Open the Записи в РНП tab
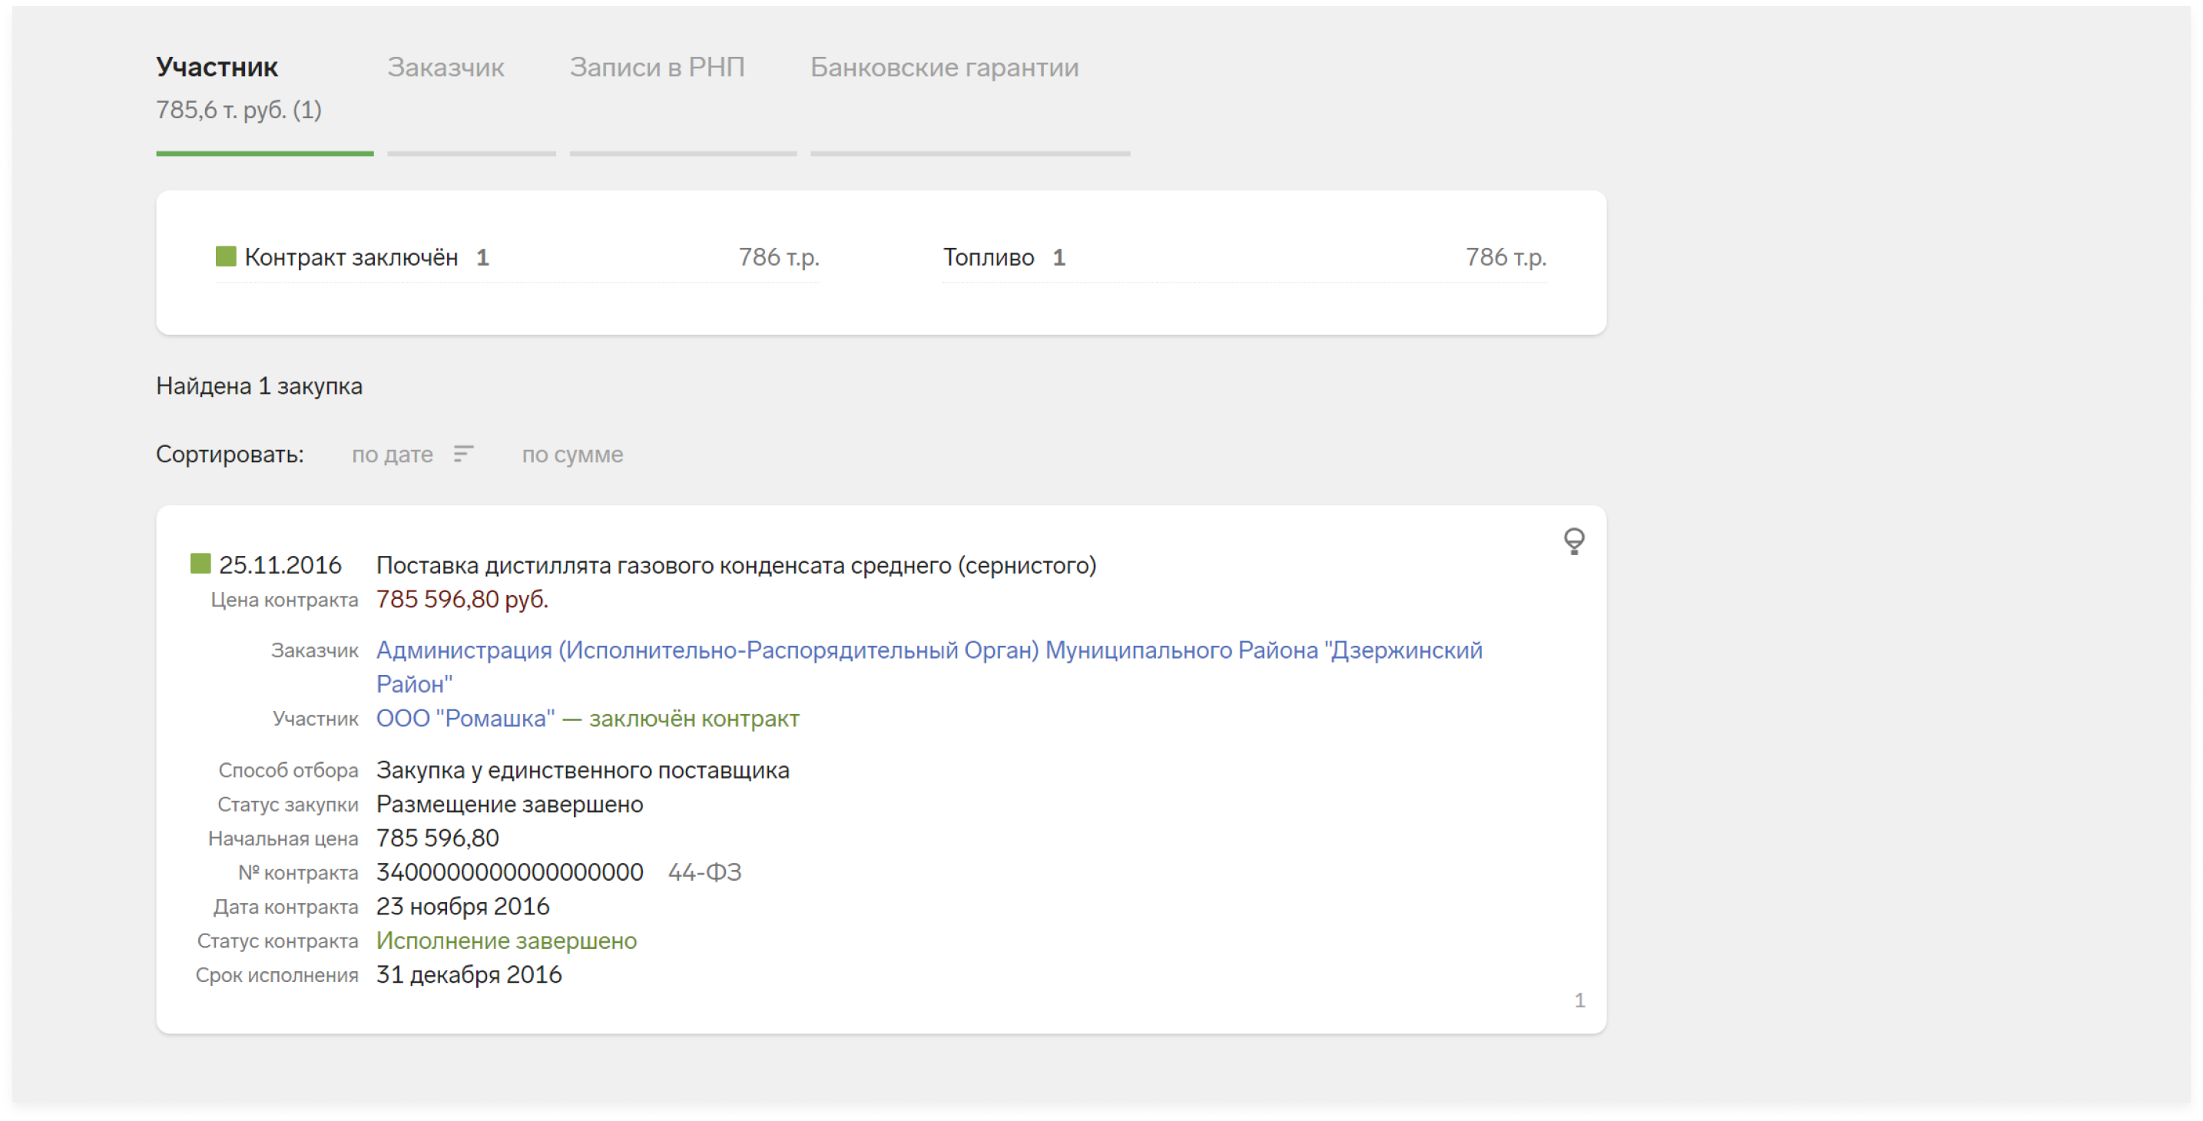The height and width of the screenshot is (1121, 2203). 657,67
